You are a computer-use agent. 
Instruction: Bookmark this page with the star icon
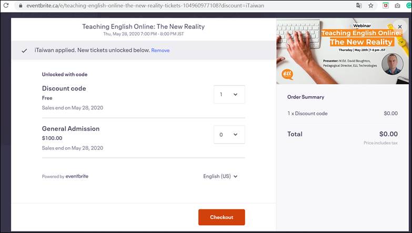(x=371, y=5)
